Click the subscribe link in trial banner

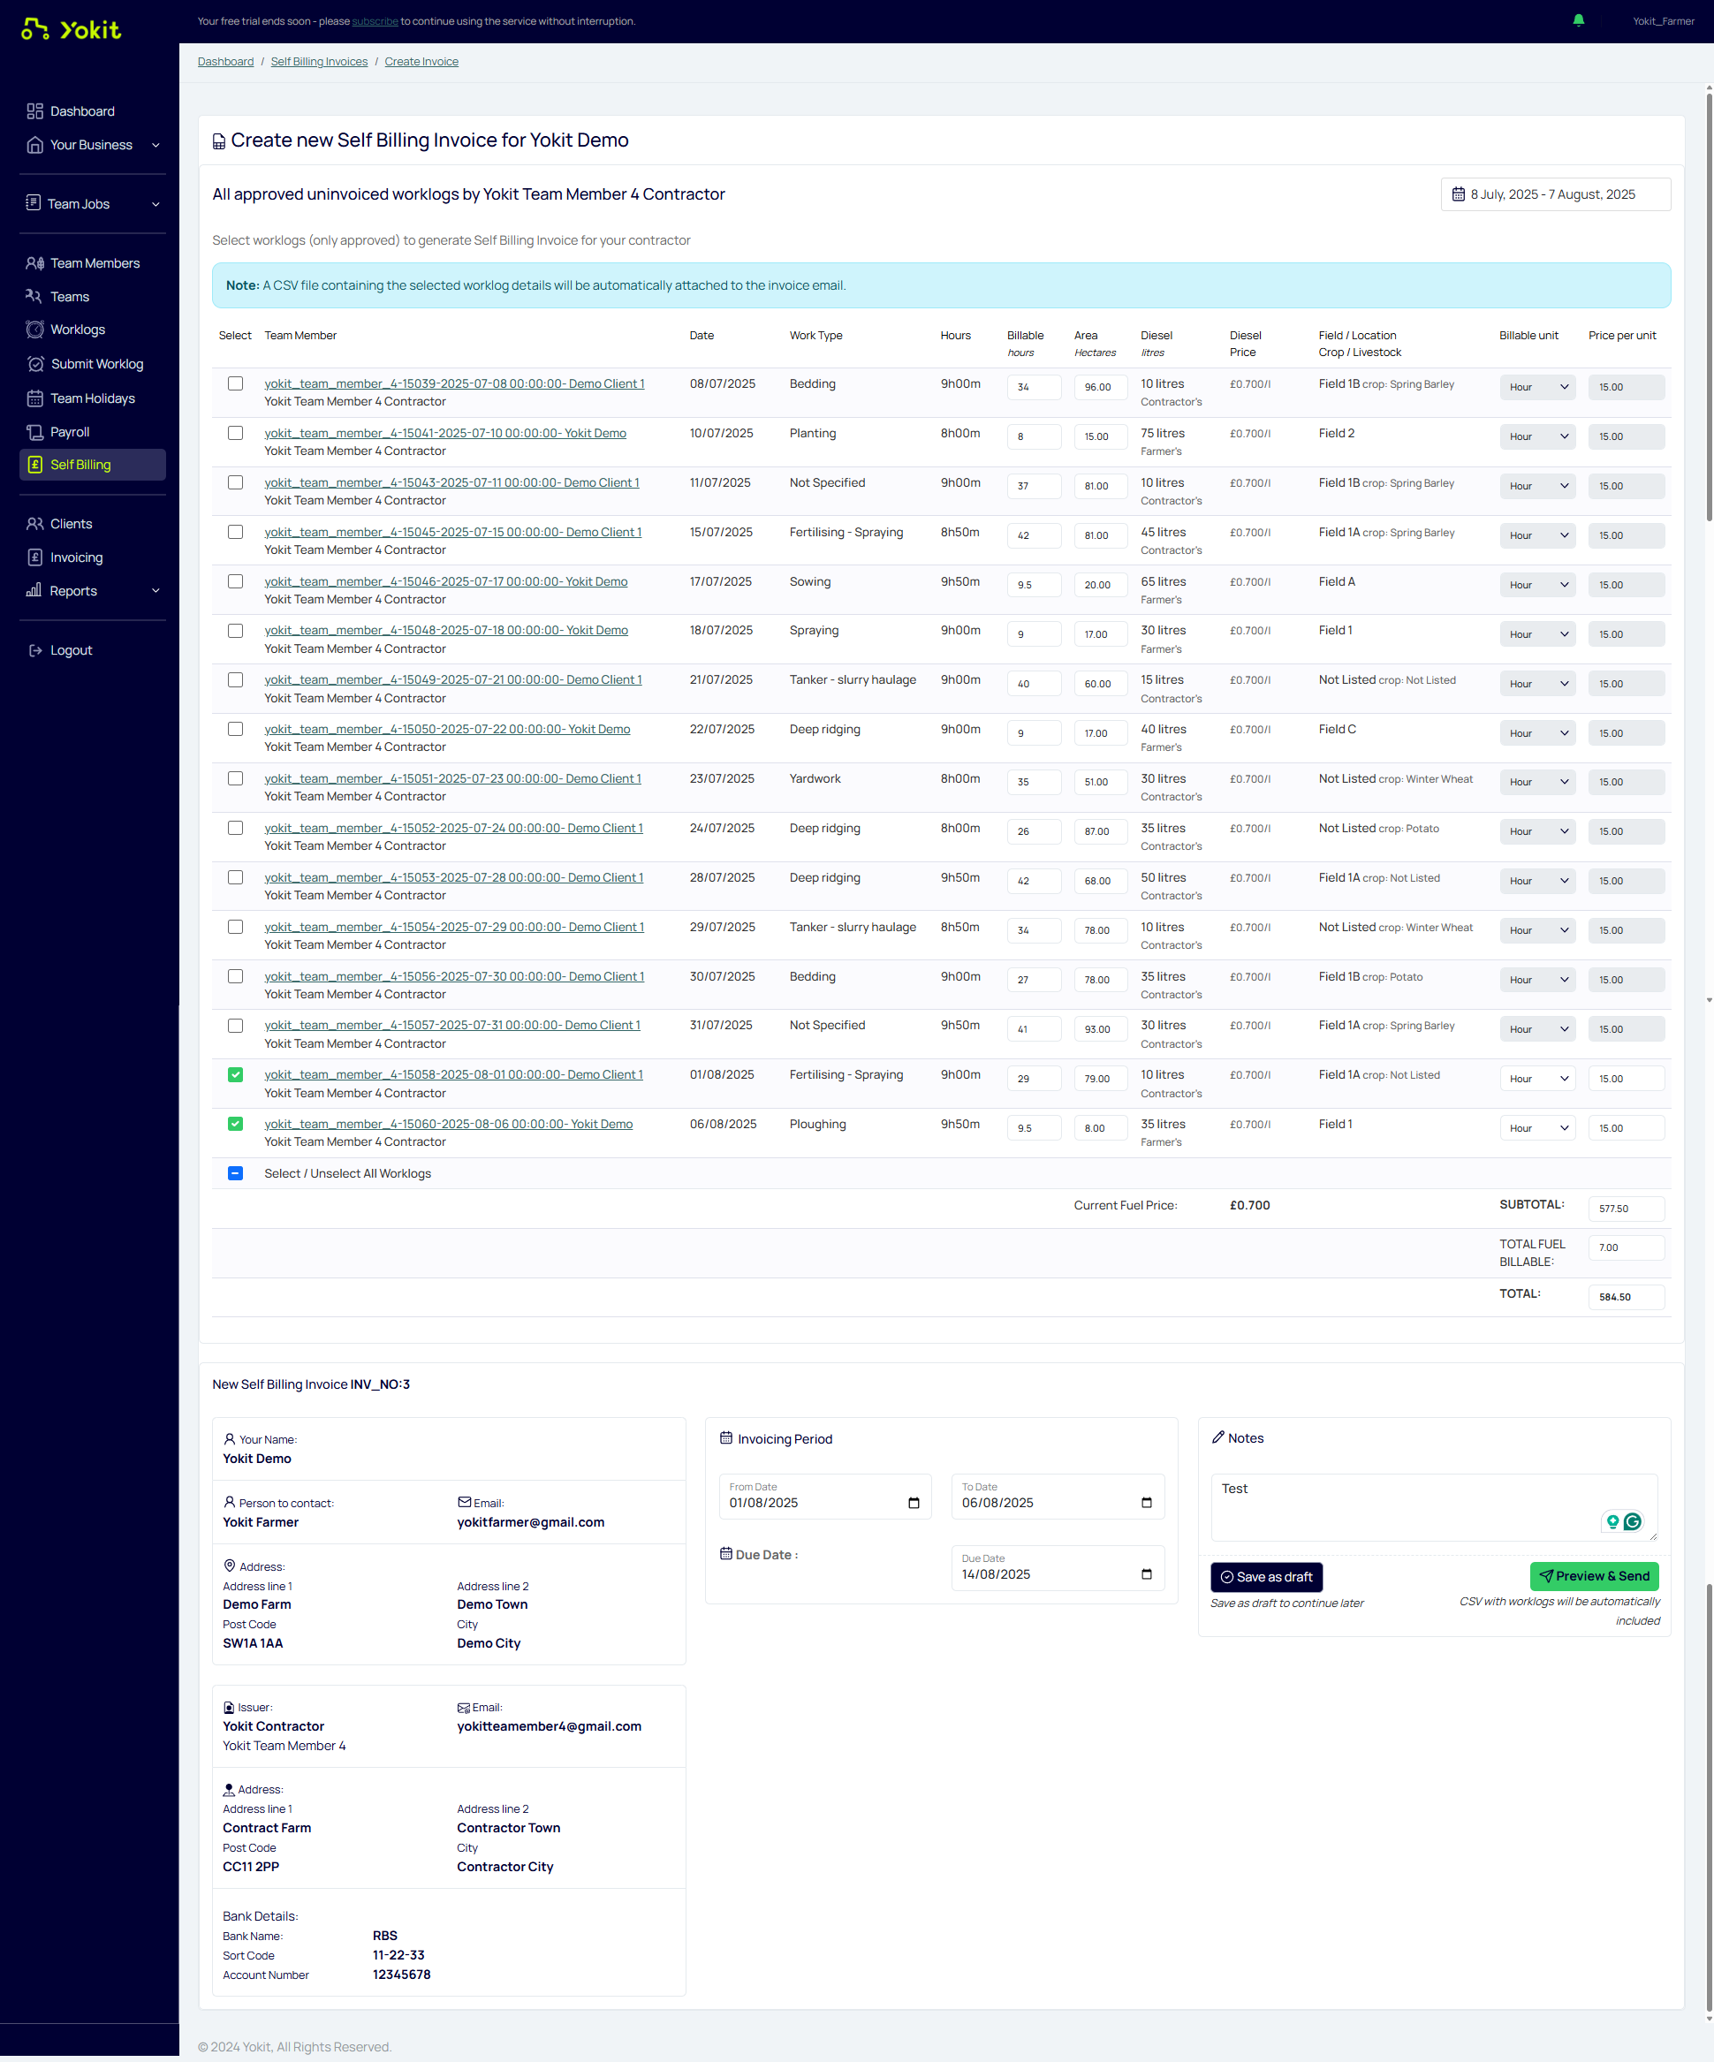pos(375,21)
